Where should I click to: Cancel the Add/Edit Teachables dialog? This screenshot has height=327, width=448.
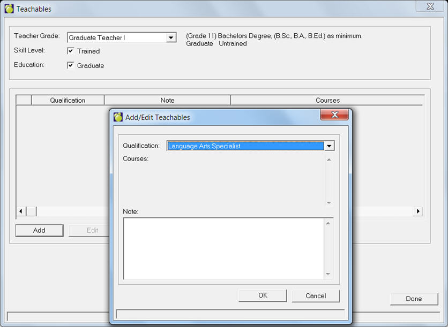click(316, 296)
